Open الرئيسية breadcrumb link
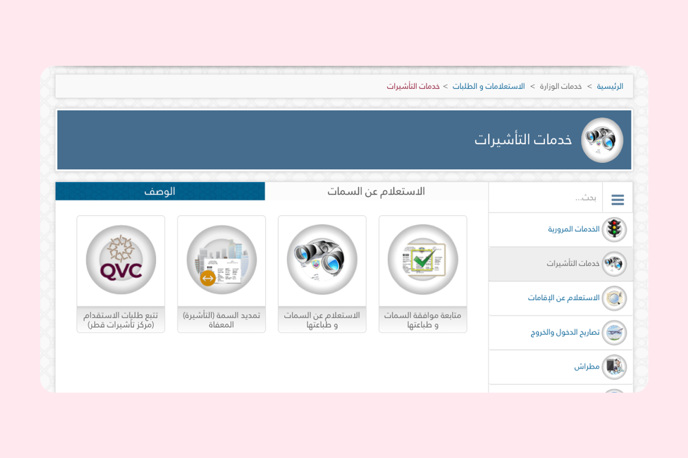 click(610, 86)
